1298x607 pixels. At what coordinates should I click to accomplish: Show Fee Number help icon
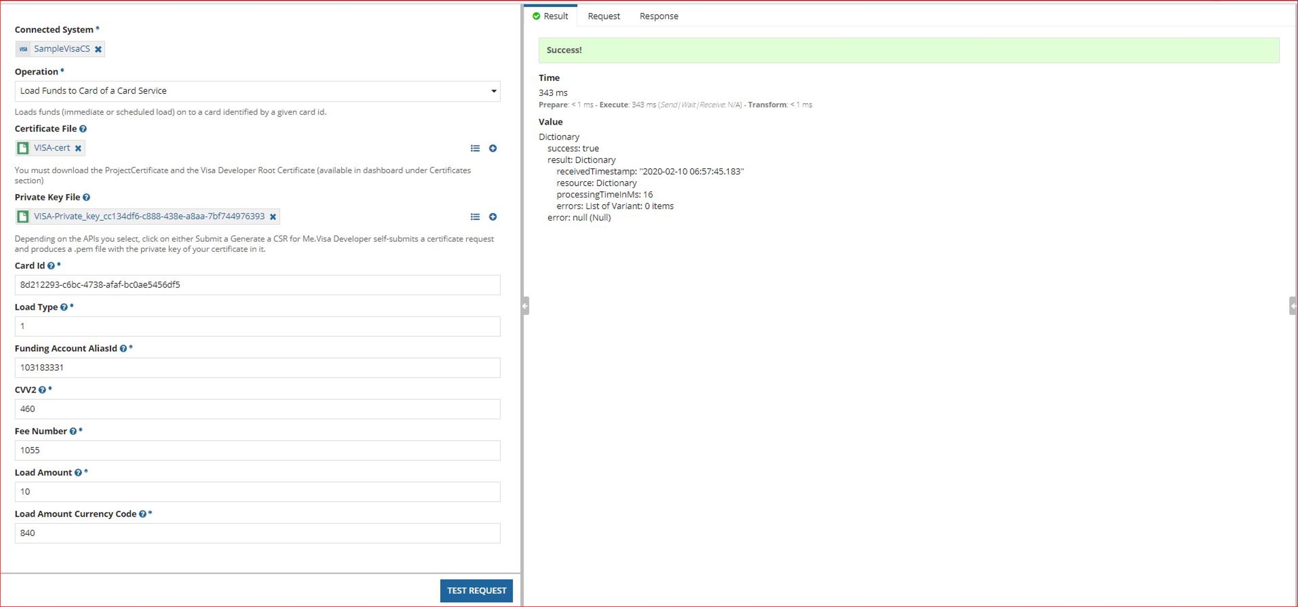[73, 431]
